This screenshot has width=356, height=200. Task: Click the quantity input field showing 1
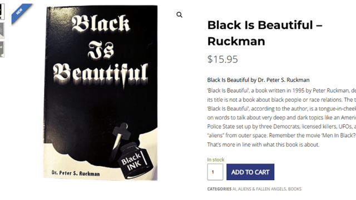215,172
